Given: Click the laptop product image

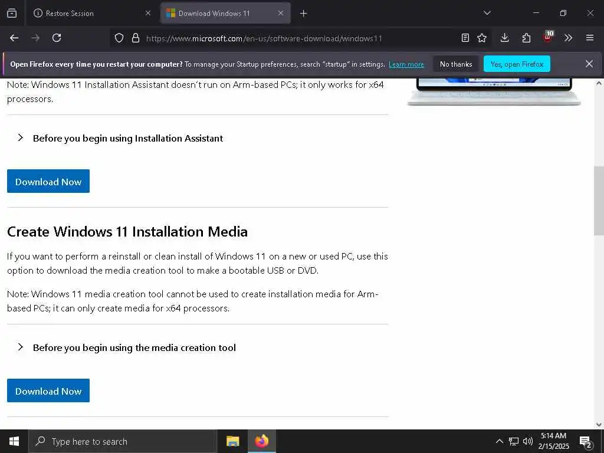Looking at the screenshot, I should click(494, 91).
